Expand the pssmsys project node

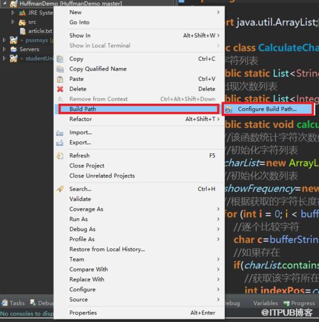pyautogui.click(x=4, y=40)
